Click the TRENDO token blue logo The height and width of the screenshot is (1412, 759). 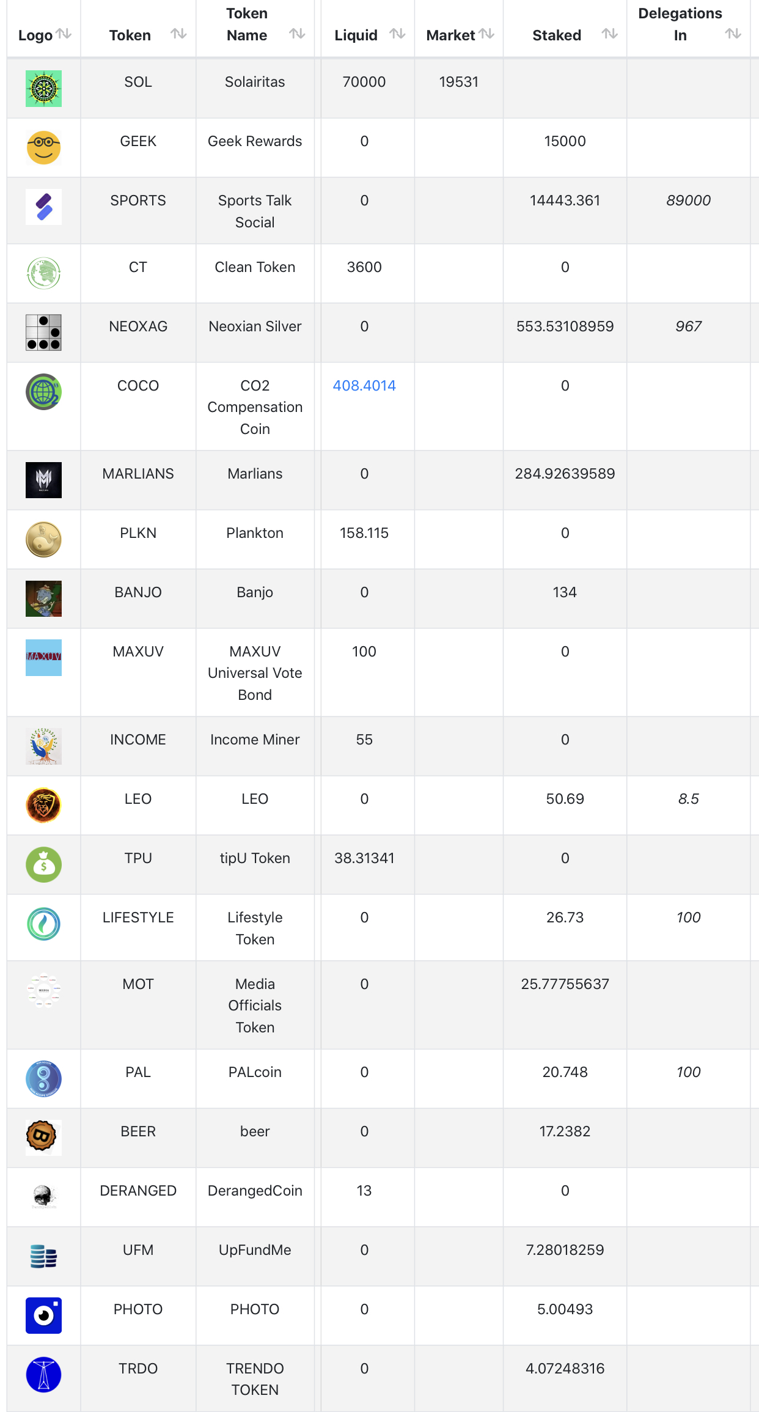pos(43,1375)
